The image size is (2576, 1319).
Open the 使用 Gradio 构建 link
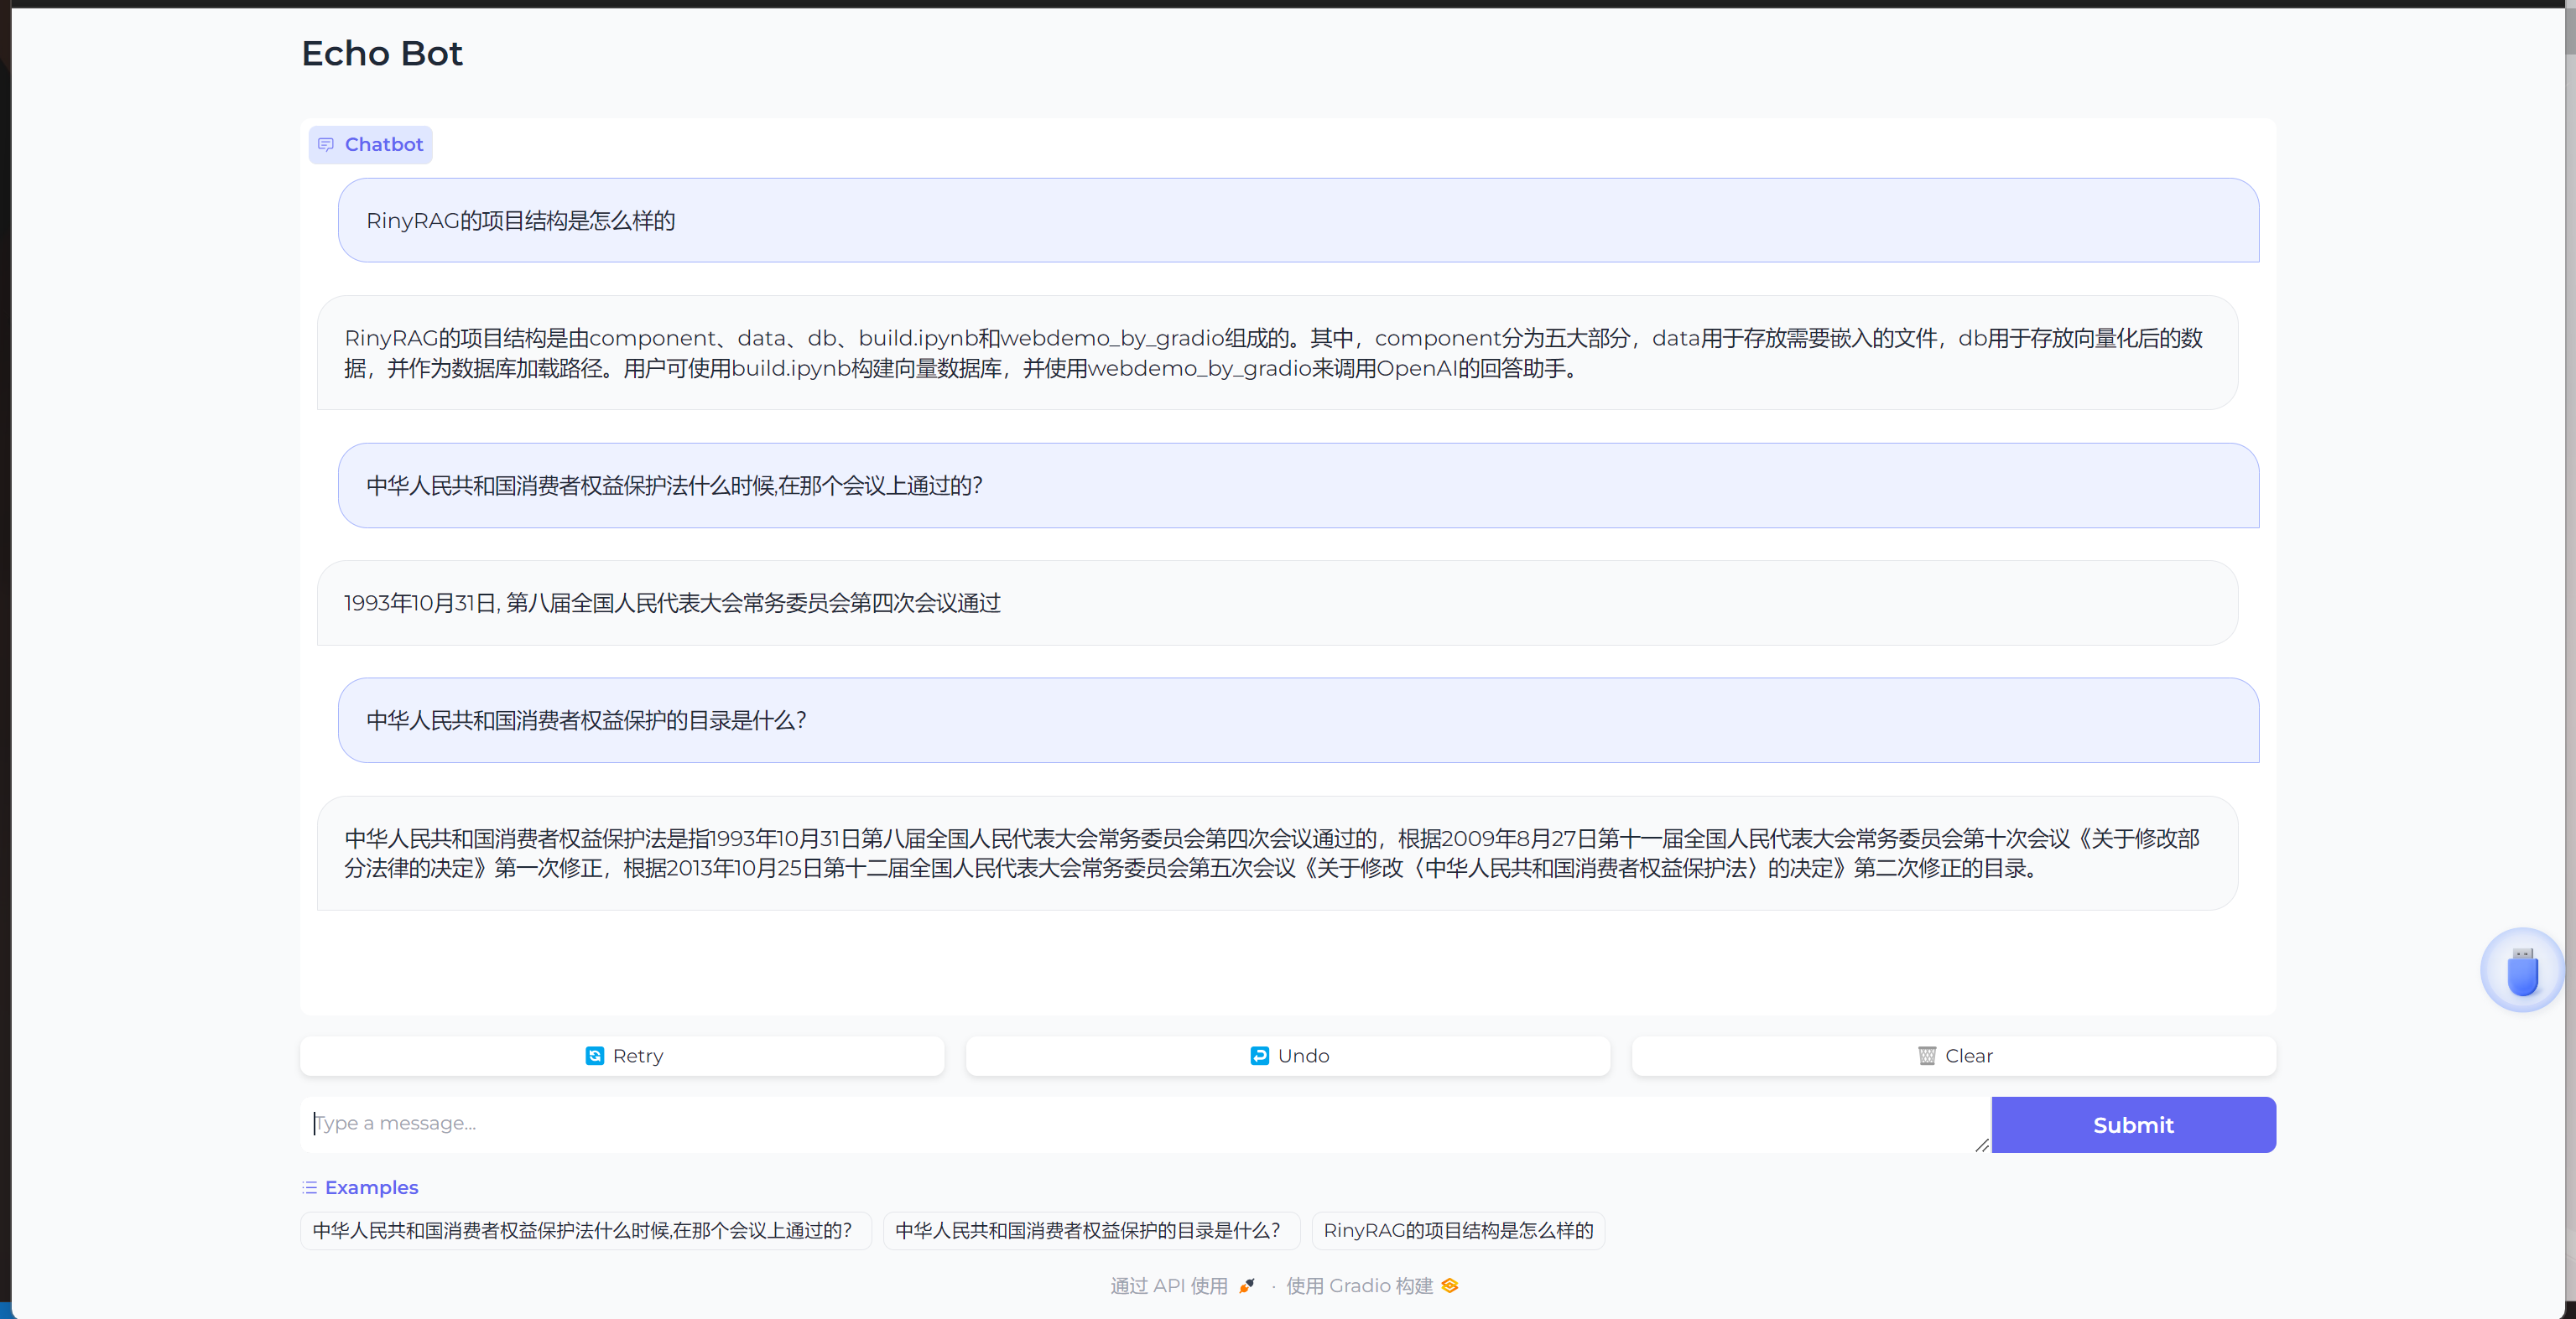(1358, 1286)
